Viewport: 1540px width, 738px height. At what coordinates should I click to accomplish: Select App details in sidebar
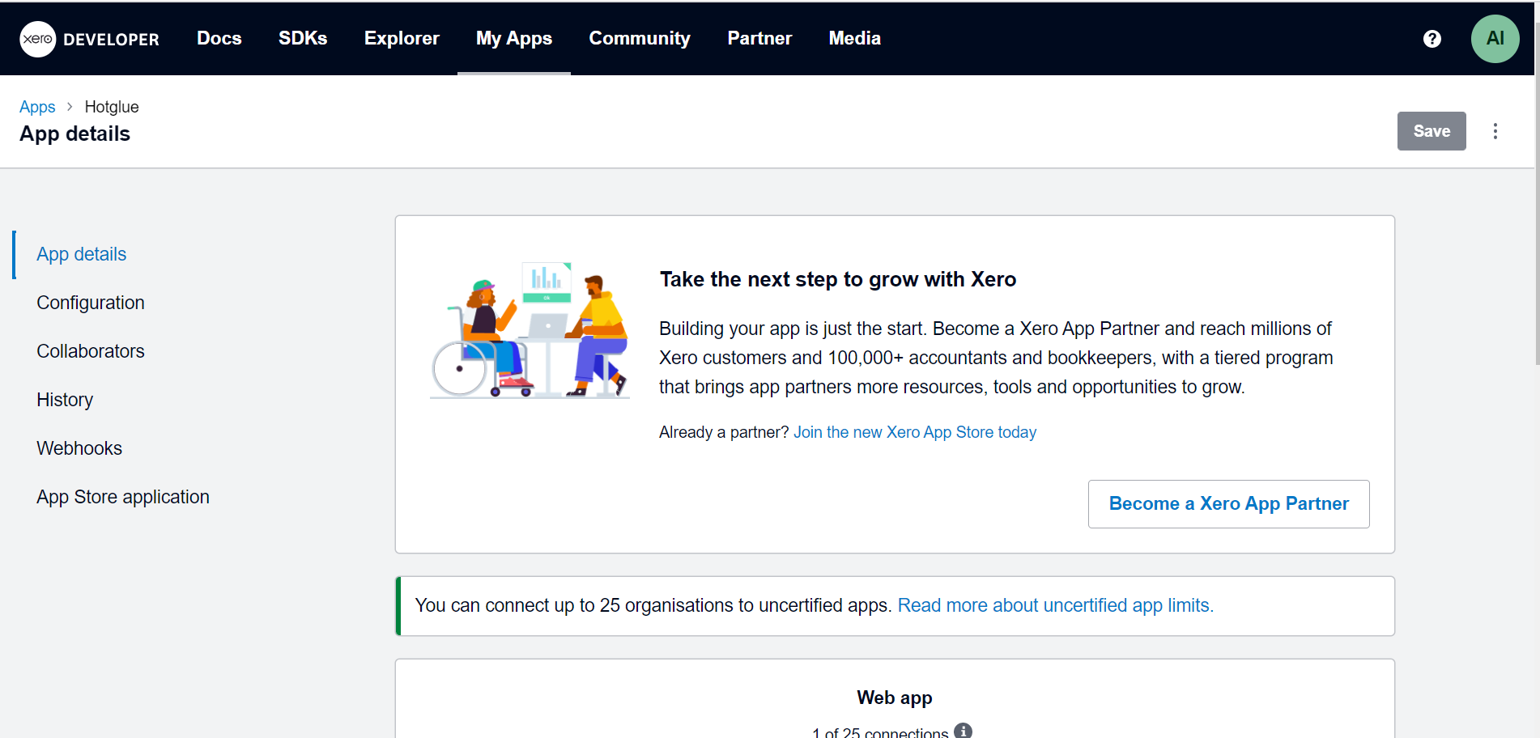(82, 254)
